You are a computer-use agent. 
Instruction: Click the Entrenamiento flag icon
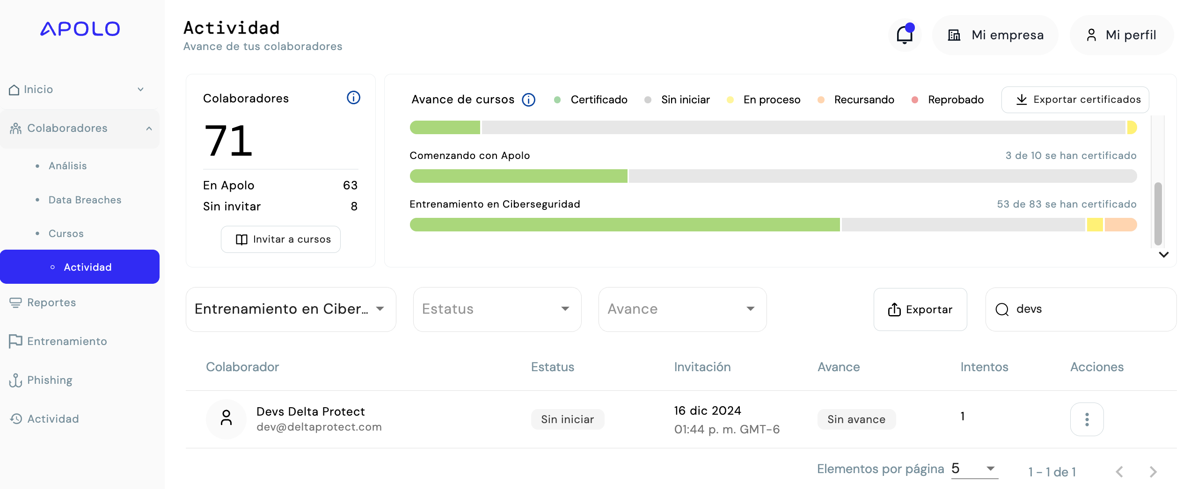coord(15,341)
